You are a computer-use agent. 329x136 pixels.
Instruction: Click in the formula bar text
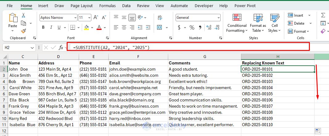[x=111, y=47]
